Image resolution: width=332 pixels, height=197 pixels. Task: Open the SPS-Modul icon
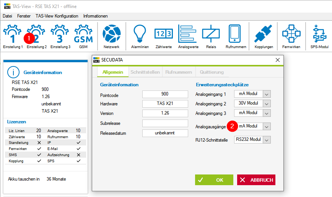(x=319, y=34)
